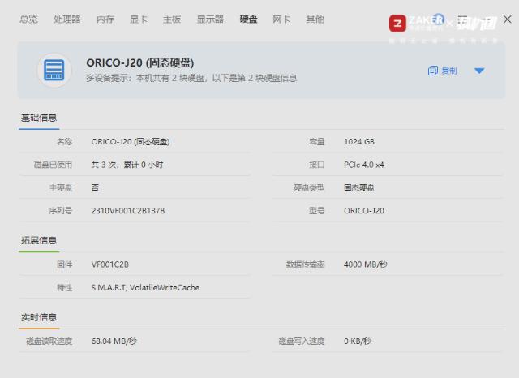Click the firmware value VF001C2B
This screenshot has height=378, width=519.
pyautogui.click(x=110, y=264)
